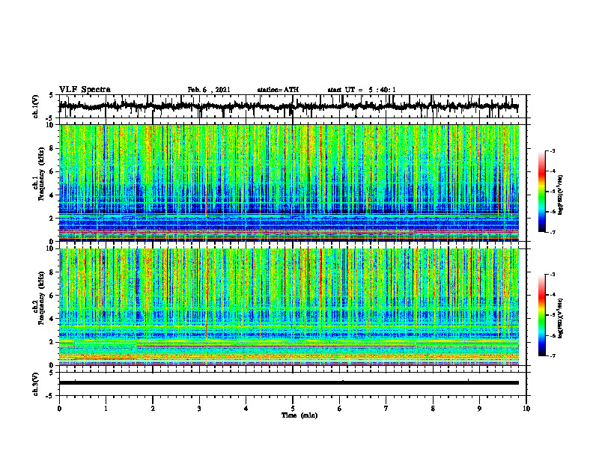Click tick label "3" on the time axis

point(199,409)
